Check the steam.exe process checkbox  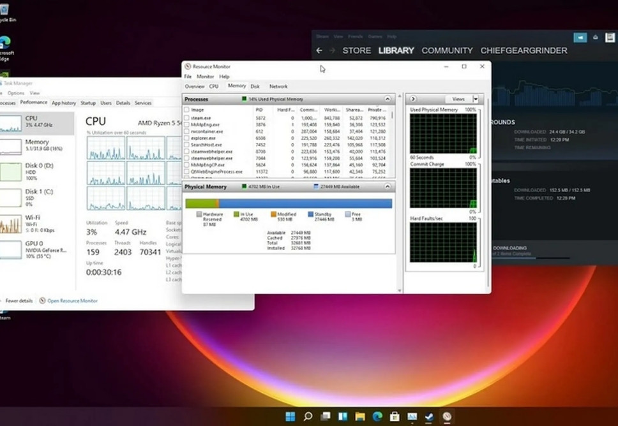(x=187, y=118)
